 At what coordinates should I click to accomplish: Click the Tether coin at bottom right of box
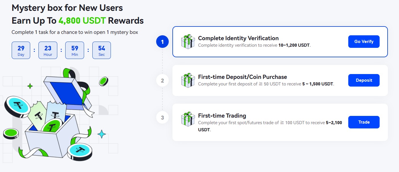80,152
